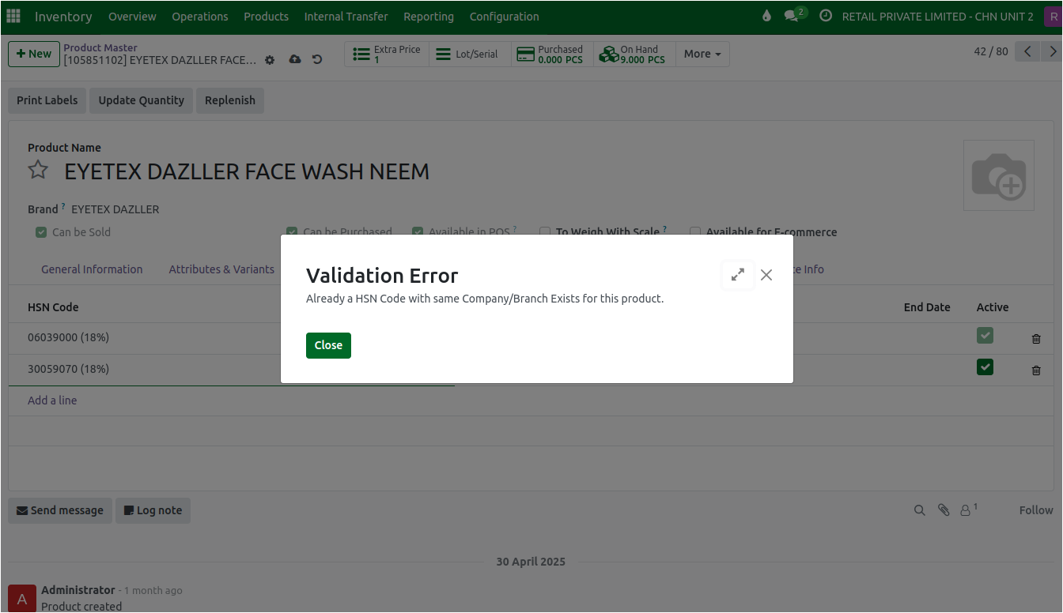
Task: Click the cloud save icon in breadcrumb
Action: pos(294,59)
